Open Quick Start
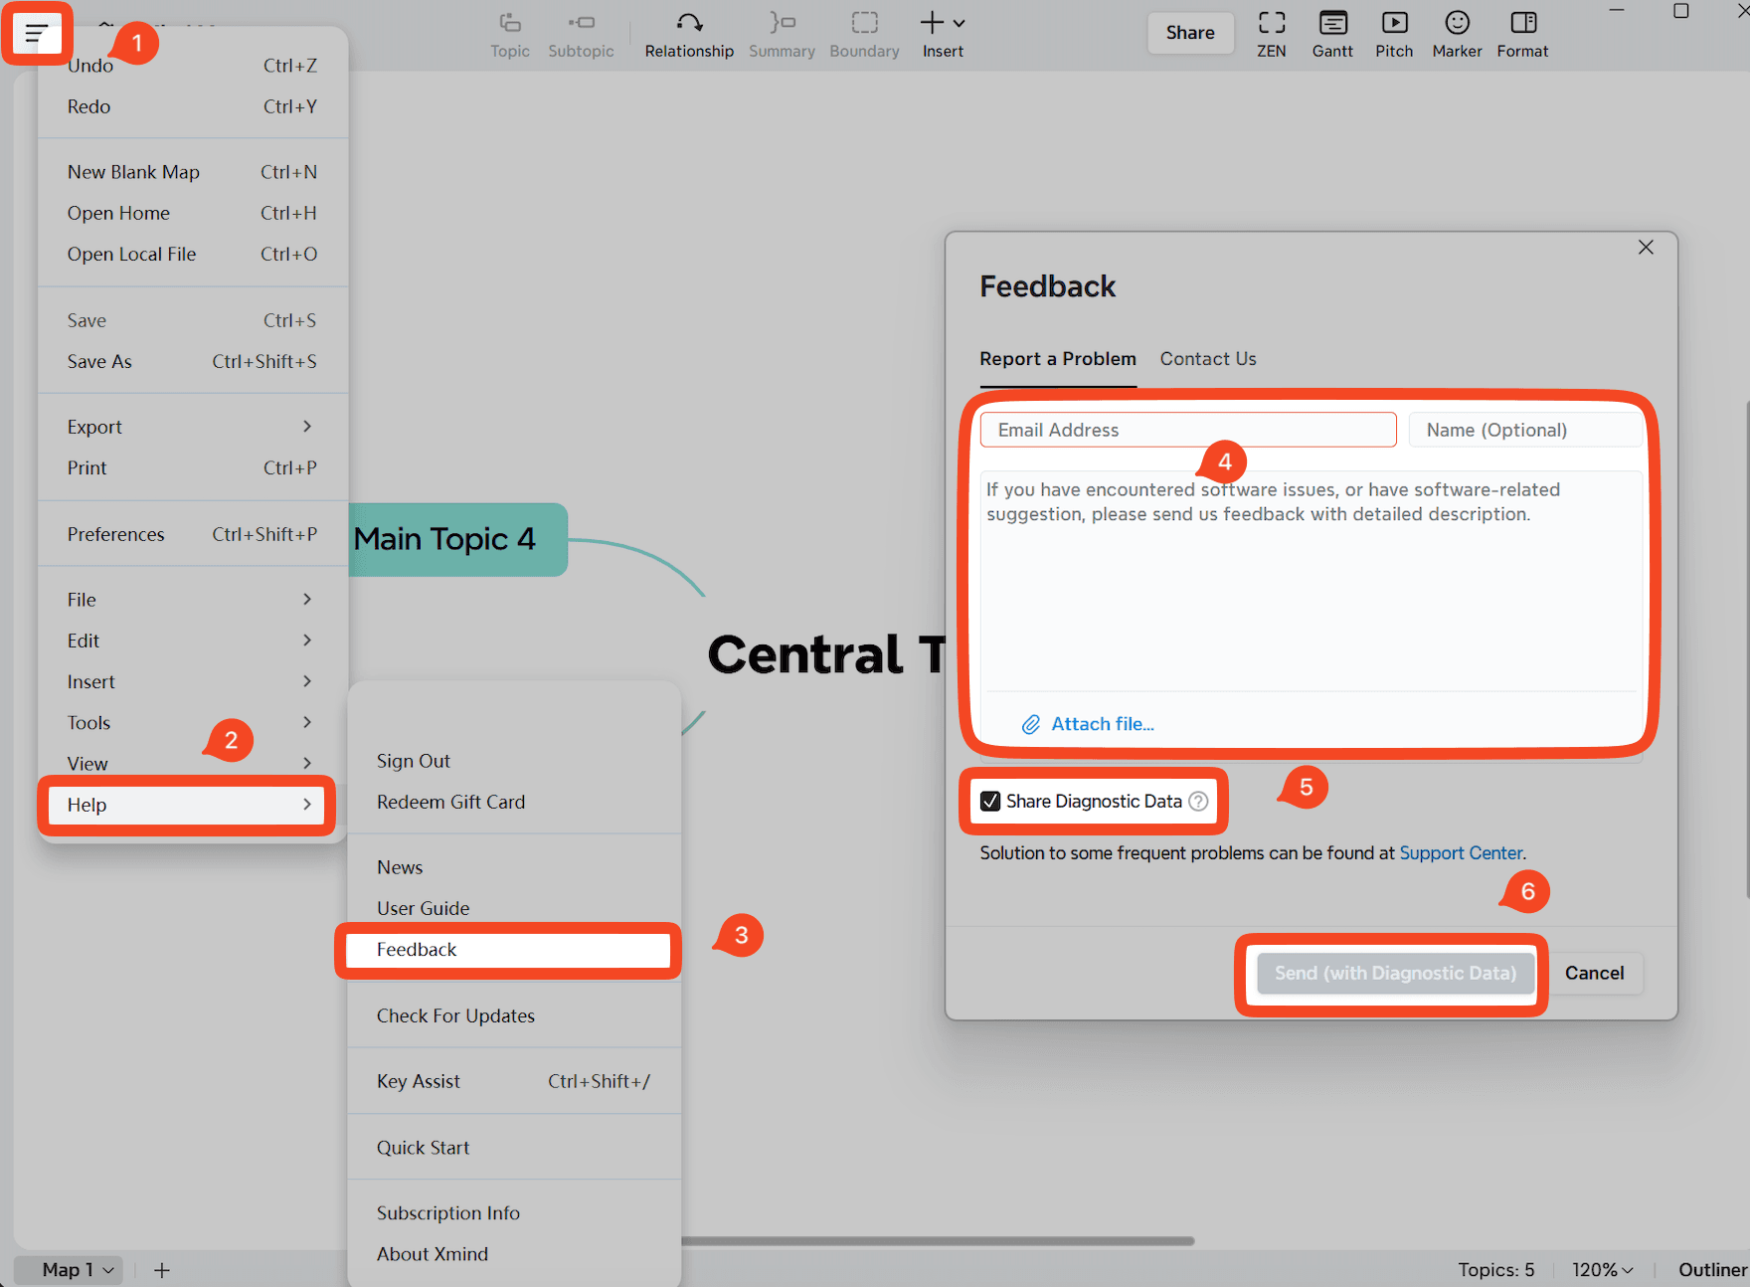Viewport: 1750px width, 1287px height. (514, 1148)
